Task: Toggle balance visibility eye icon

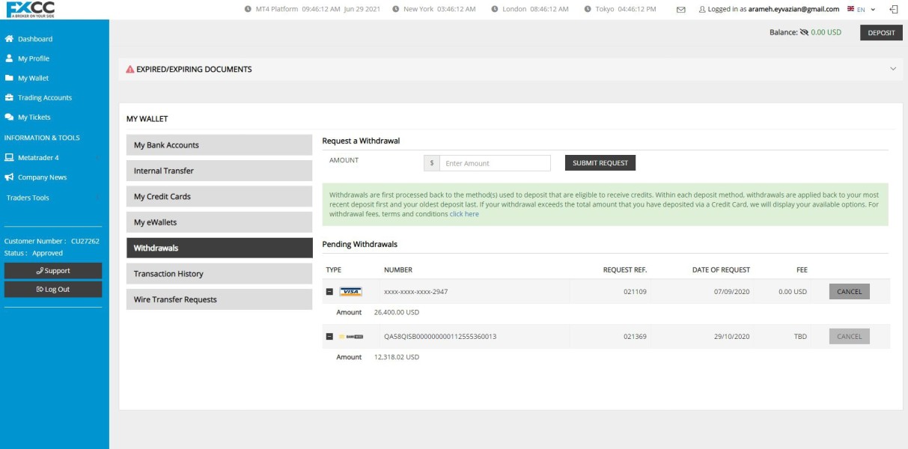Action: point(804,33)
